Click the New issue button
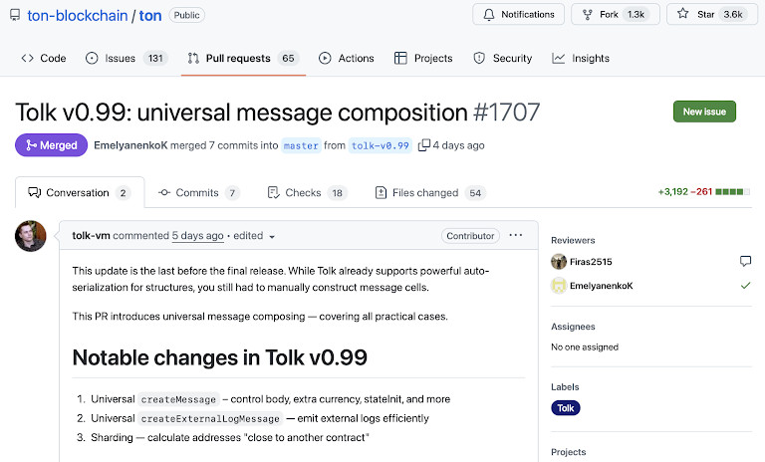This screenshot has width=765, height=462. 704,112
